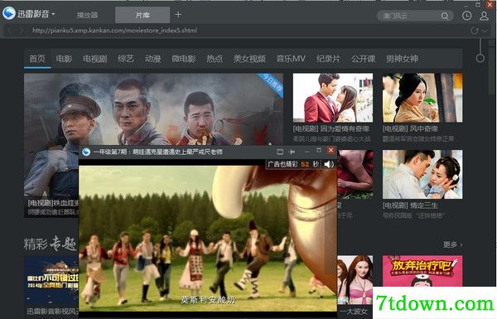This screenshot has height=319, width=497.
Task: Open the 首页 category
Action: coord(37,59)
